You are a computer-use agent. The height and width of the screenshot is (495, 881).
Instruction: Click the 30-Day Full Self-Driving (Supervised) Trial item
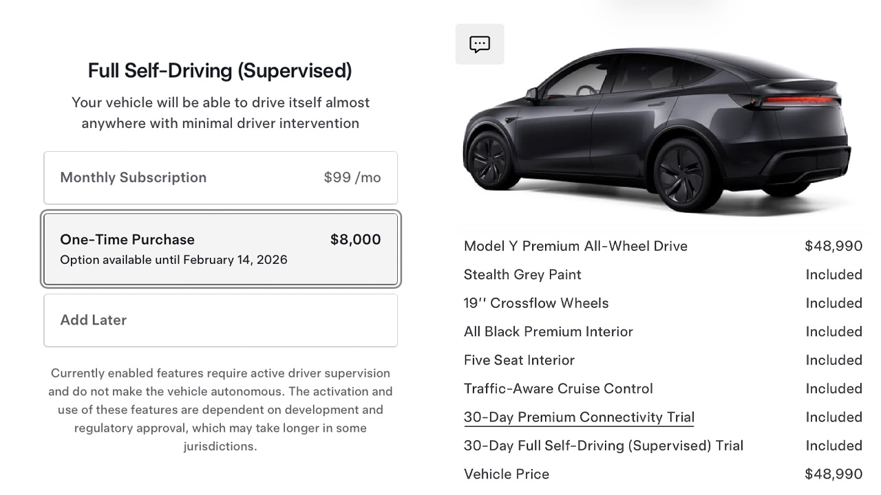[604, 446]
